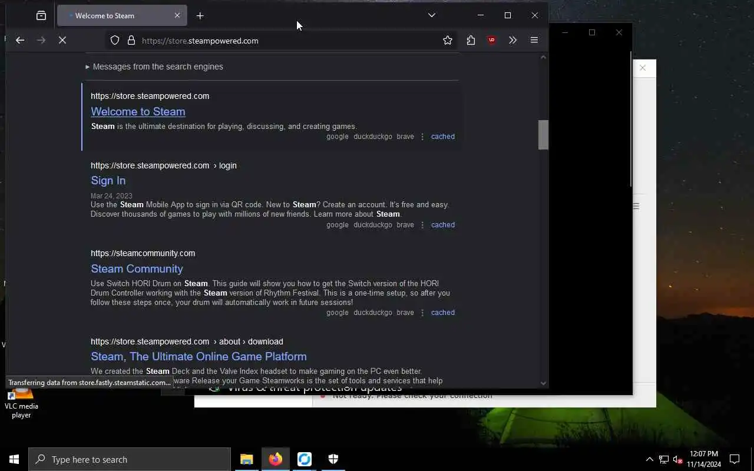This screenshot has width=754, height=471.
Task: Open File Explorer from taskbar
Action: point(247,459)
